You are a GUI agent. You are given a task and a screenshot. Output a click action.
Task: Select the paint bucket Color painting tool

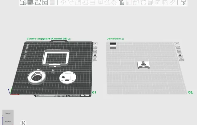coord(114,2)
